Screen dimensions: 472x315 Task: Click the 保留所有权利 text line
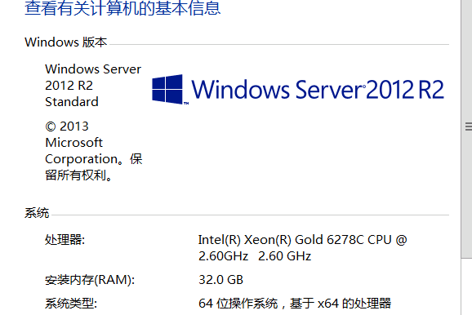(x=78, y=175)
